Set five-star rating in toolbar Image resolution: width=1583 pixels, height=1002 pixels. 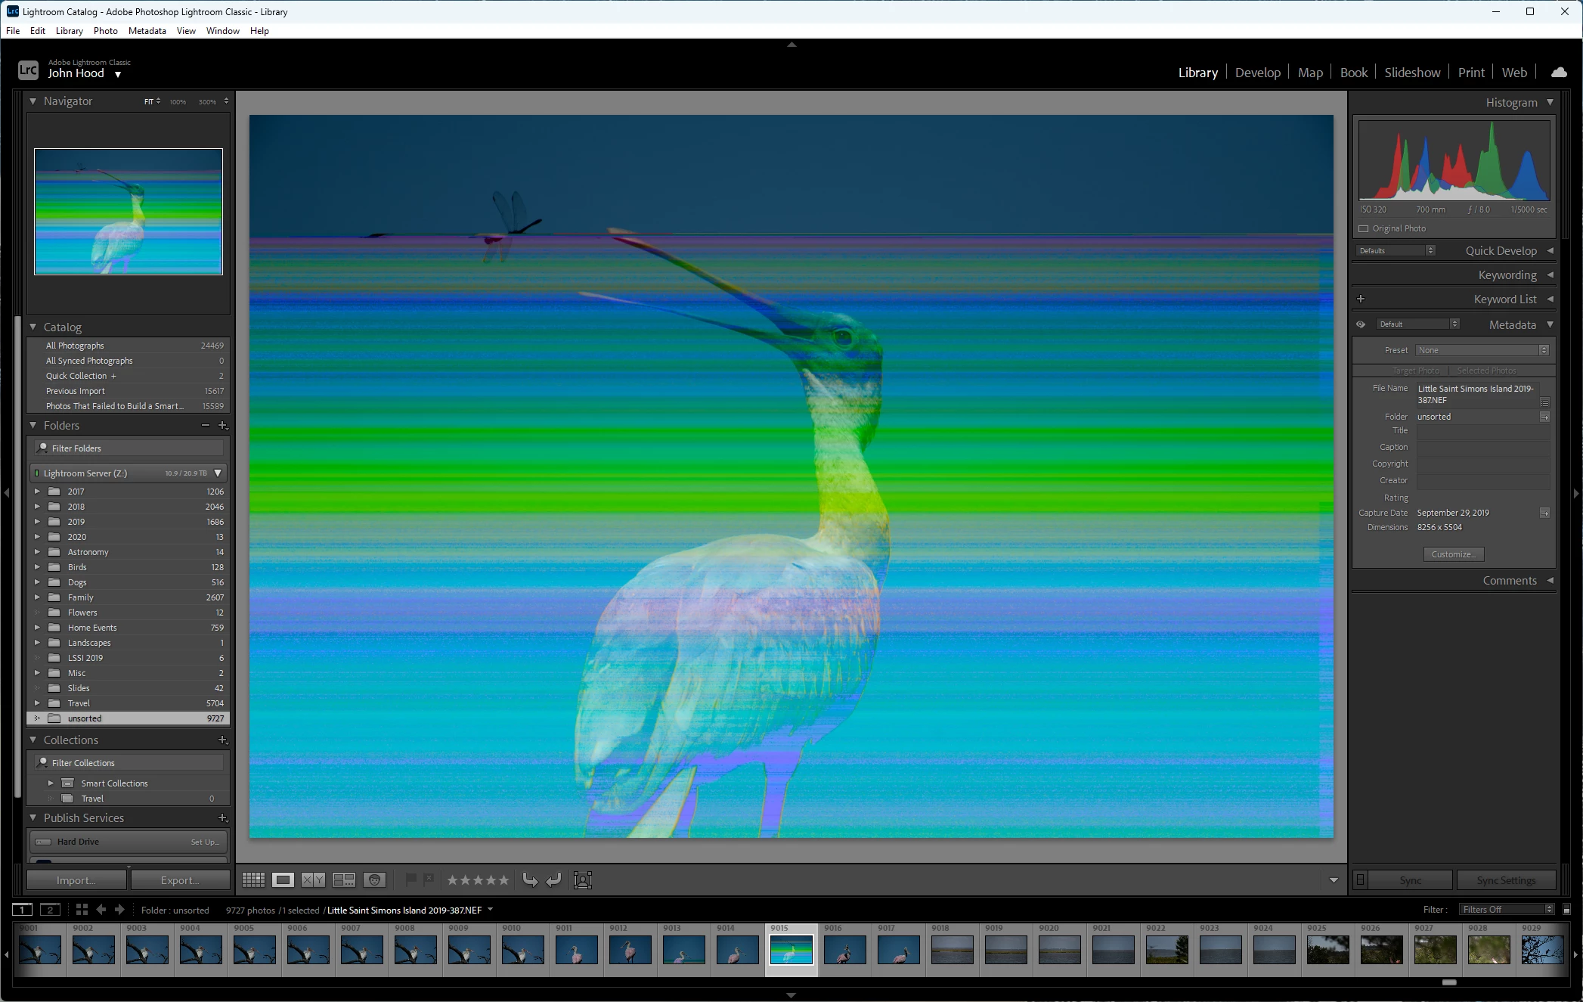[x=503, y=879]
